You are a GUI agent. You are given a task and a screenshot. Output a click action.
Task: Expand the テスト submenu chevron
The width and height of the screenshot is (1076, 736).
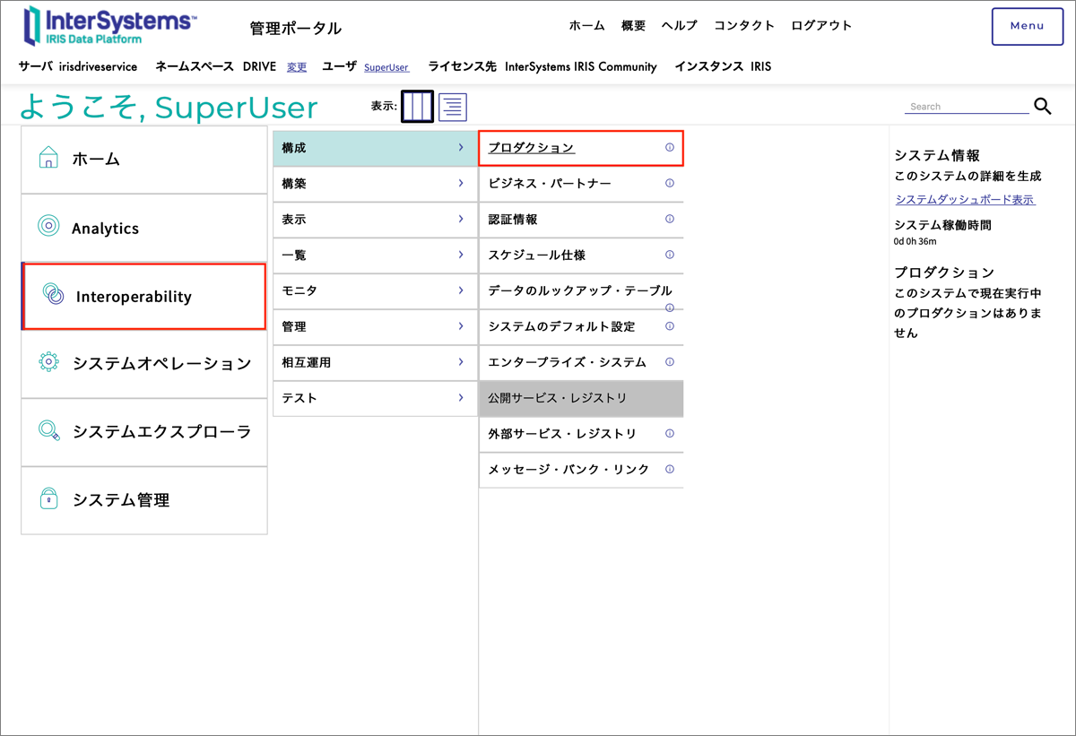461,397
